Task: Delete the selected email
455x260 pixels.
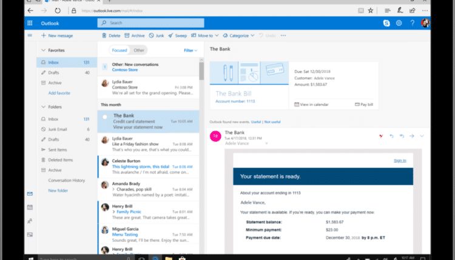Action: pos(111,36)
